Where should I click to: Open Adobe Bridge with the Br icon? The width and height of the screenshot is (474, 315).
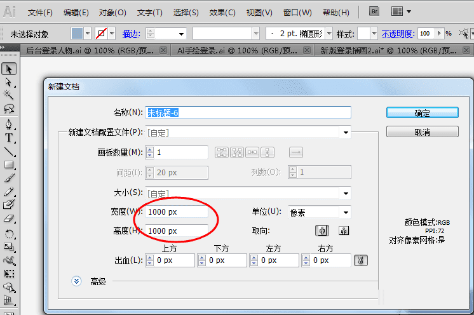[374, 11]
